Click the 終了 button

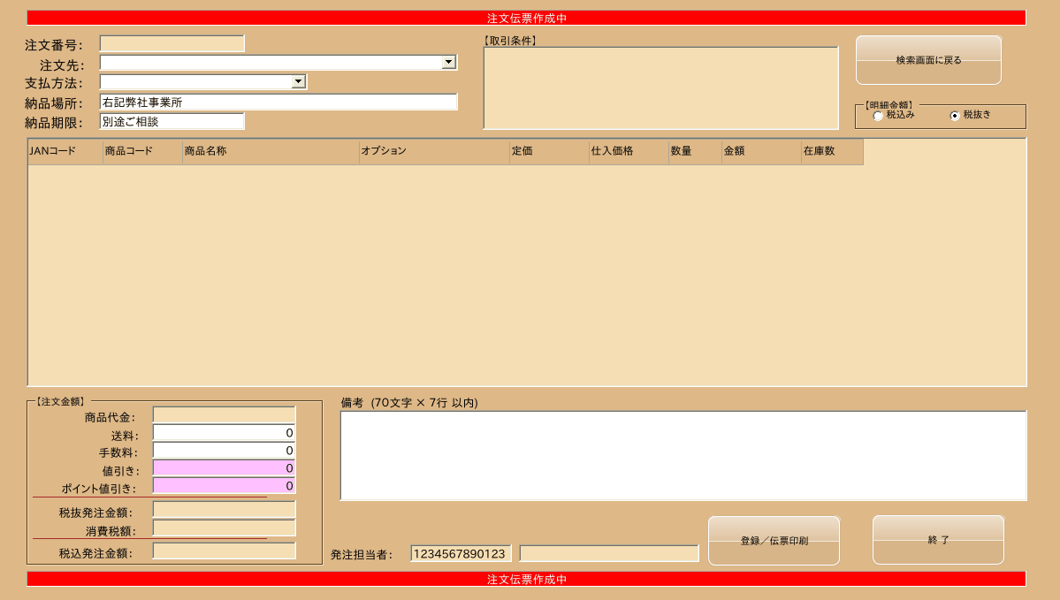pyautogui.click(x=938, y=540)
